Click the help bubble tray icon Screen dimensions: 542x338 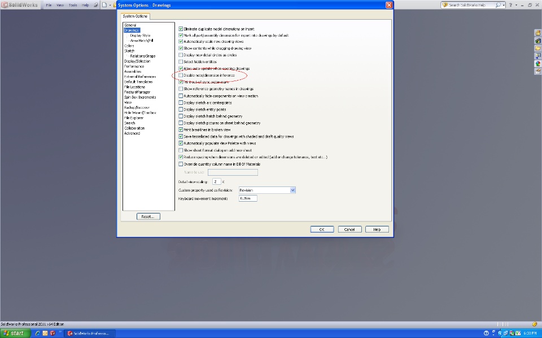point(486,333)
